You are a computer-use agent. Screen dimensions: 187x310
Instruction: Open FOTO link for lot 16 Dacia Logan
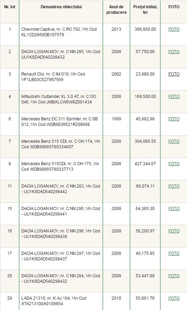pyautogui.click(x=174, y=231)
